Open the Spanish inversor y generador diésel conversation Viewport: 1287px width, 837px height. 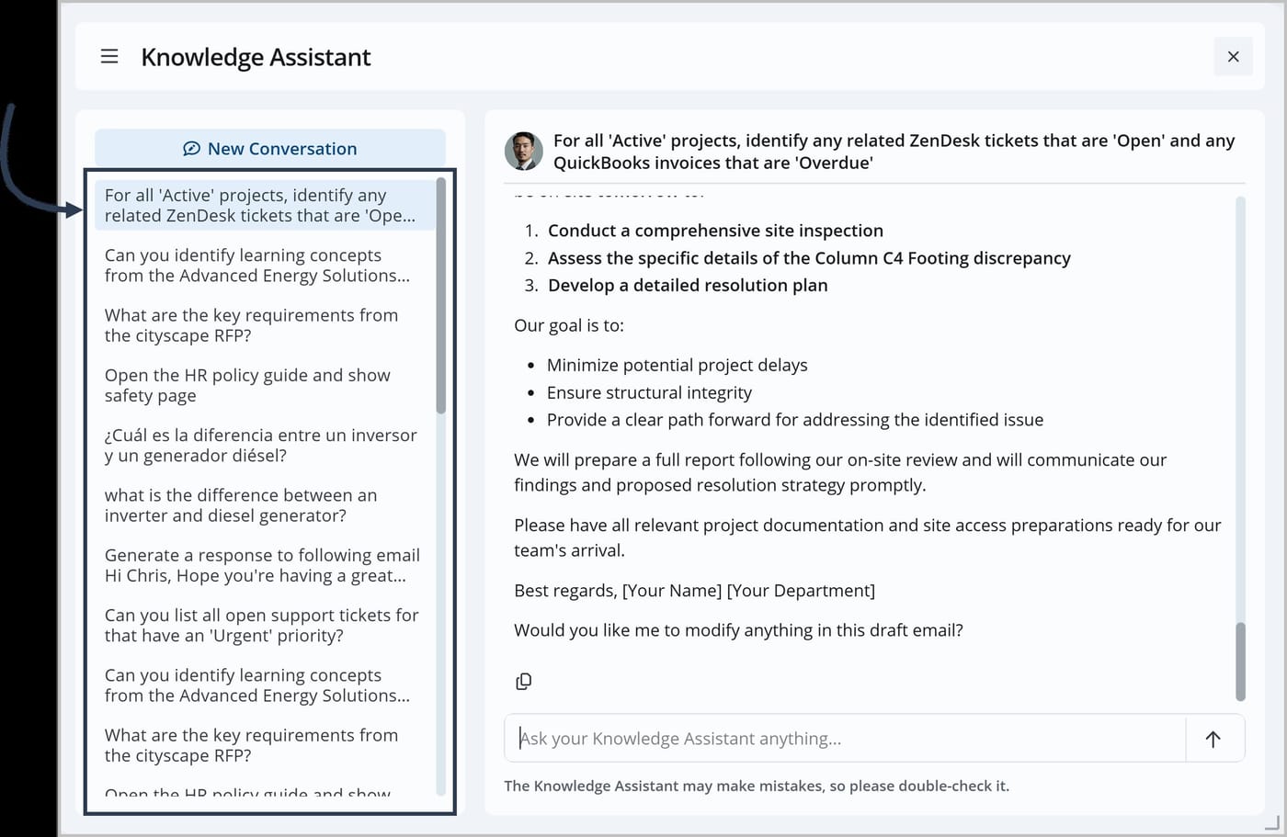[x=265, y=445]
